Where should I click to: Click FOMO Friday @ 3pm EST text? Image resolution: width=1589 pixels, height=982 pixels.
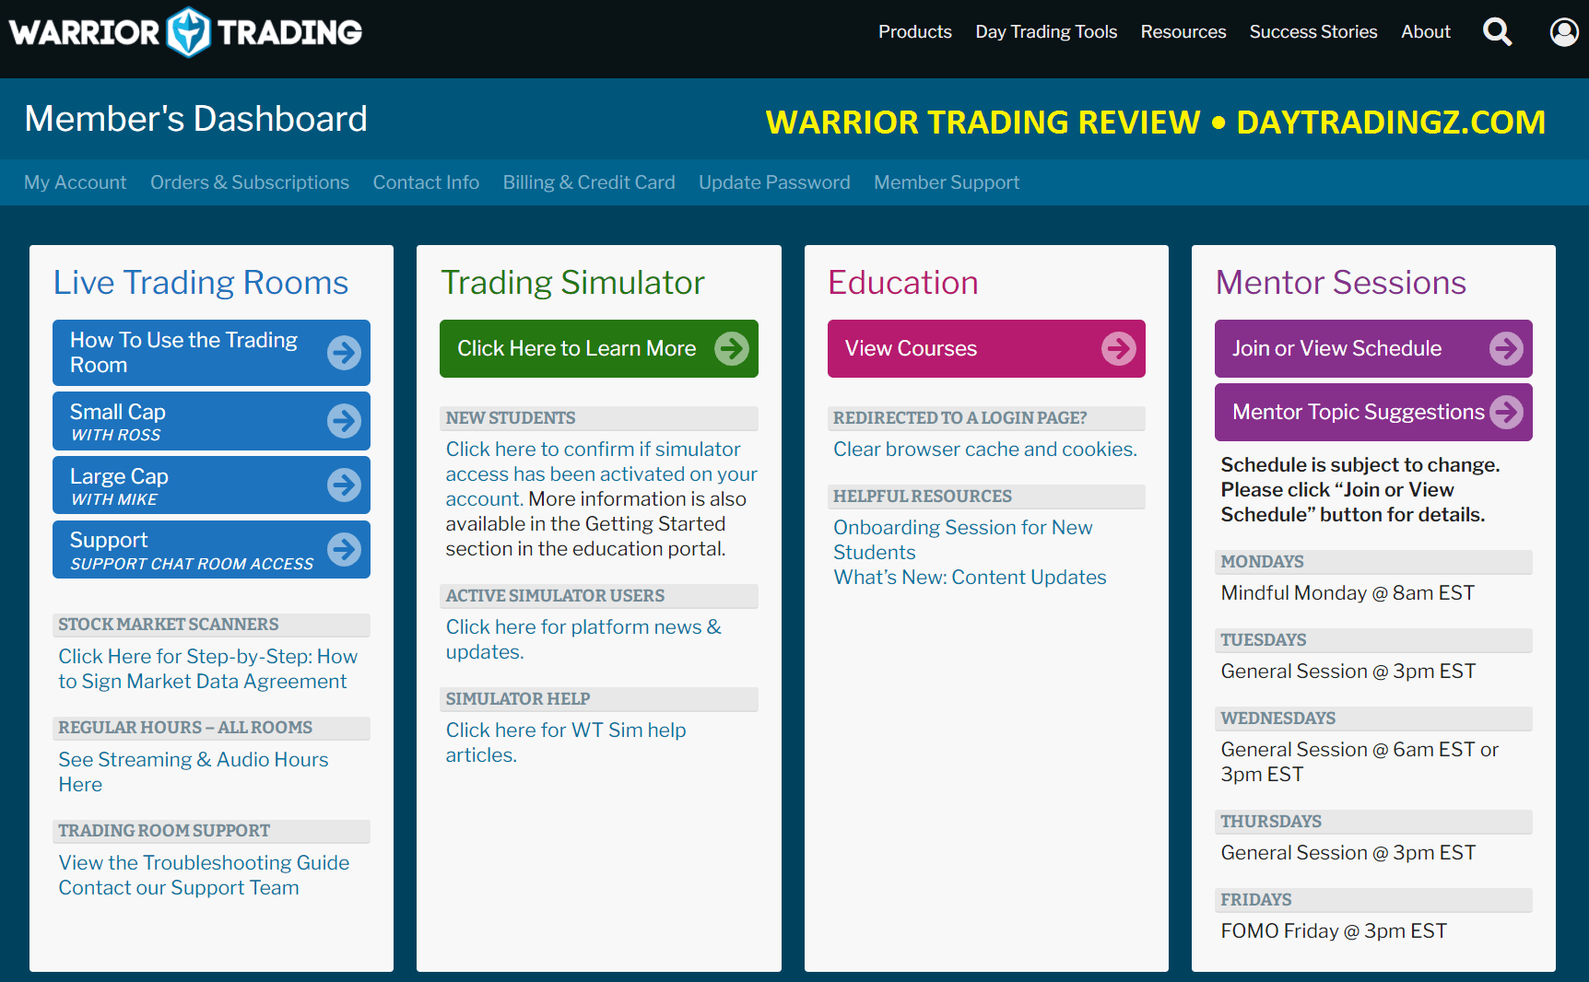(x=1334, y=930)
